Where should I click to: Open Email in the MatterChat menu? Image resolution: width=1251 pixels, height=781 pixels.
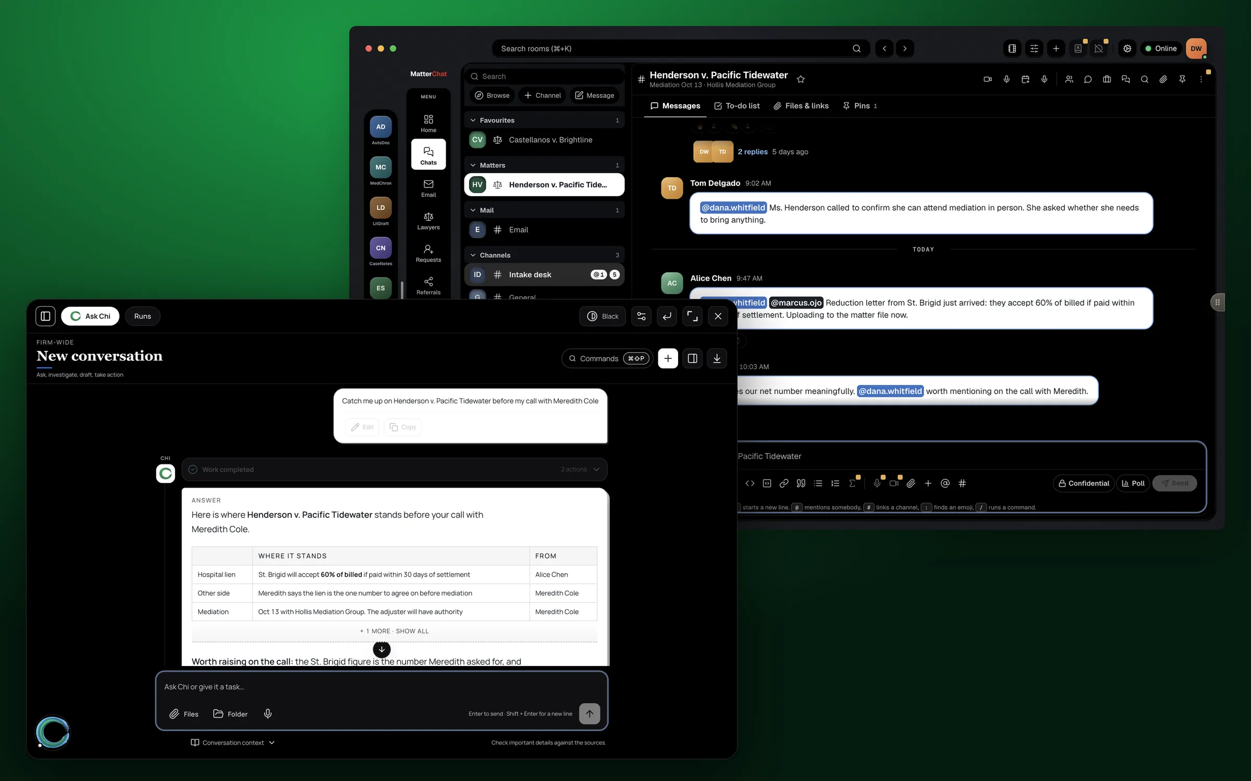point(428,188)
